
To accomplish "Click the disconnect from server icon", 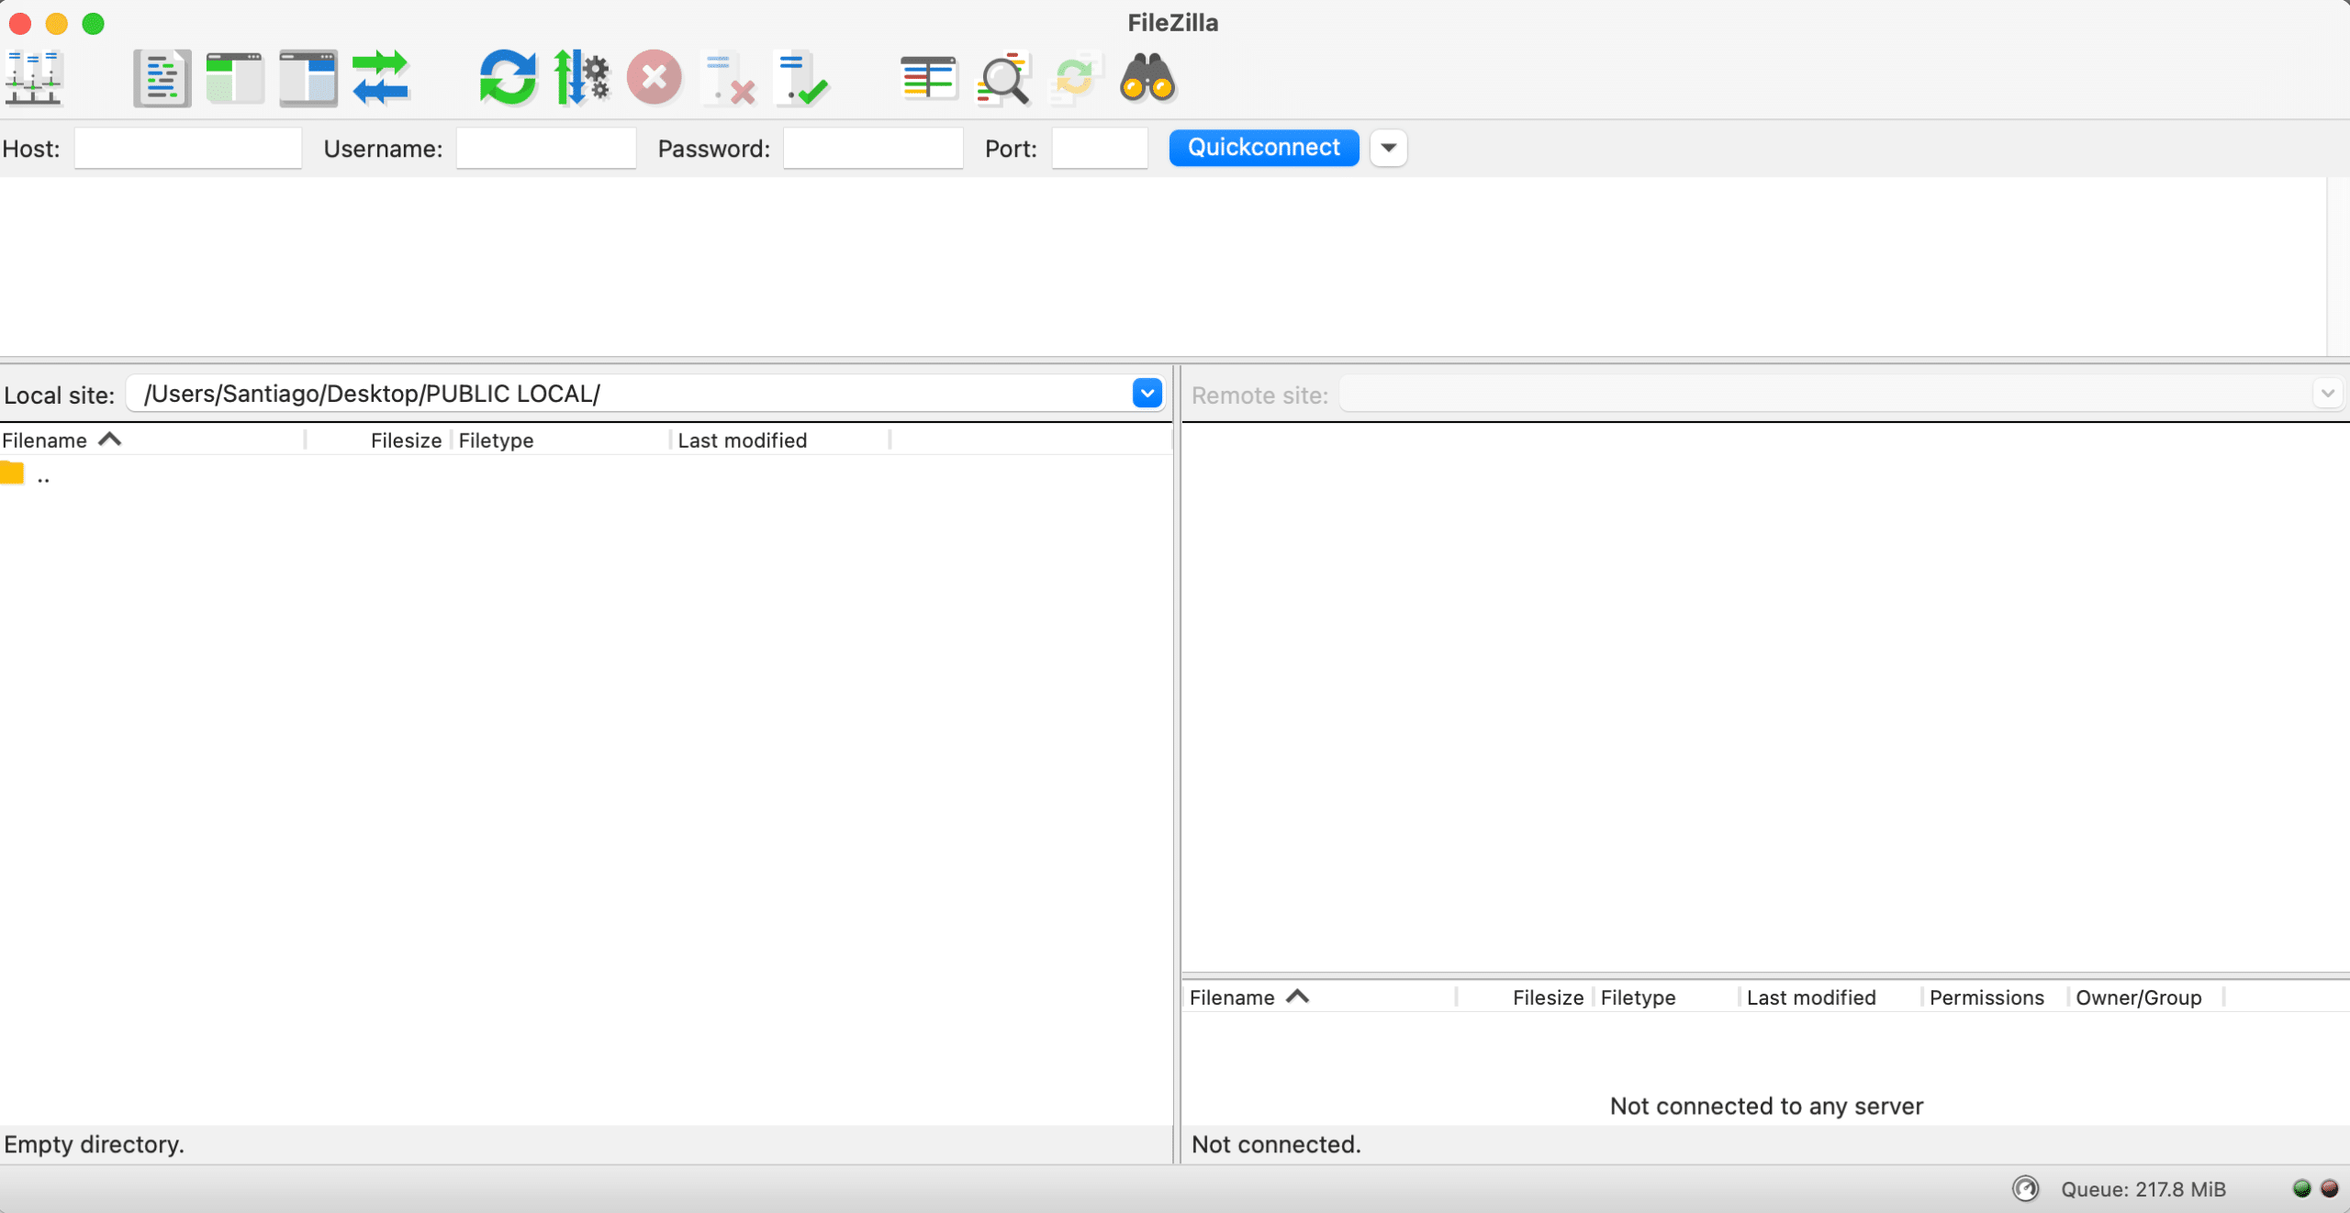I will point(728,78).
